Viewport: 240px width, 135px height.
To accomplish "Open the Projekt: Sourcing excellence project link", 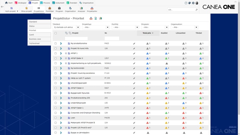I will point(82,73).
